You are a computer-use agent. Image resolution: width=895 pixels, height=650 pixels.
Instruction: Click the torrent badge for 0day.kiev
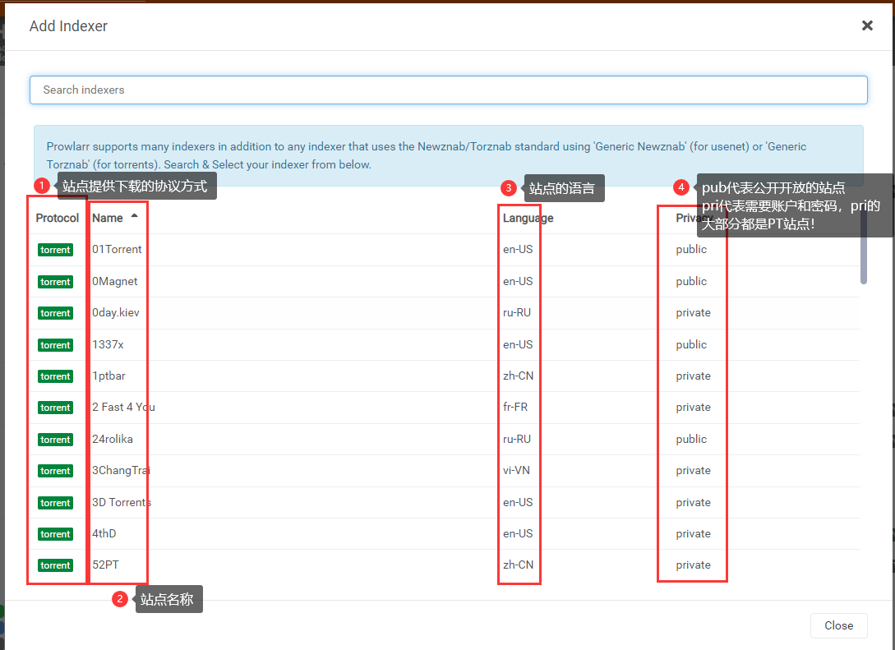click(55, 313)
